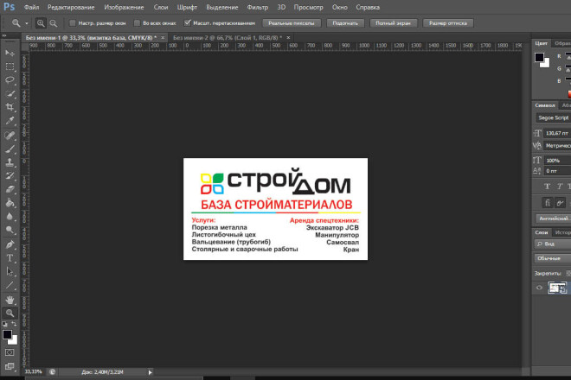This screenshot has width=571, height=380.
Task: Toggle the zoom all windows checkbox
Action: tap(137, 23)
